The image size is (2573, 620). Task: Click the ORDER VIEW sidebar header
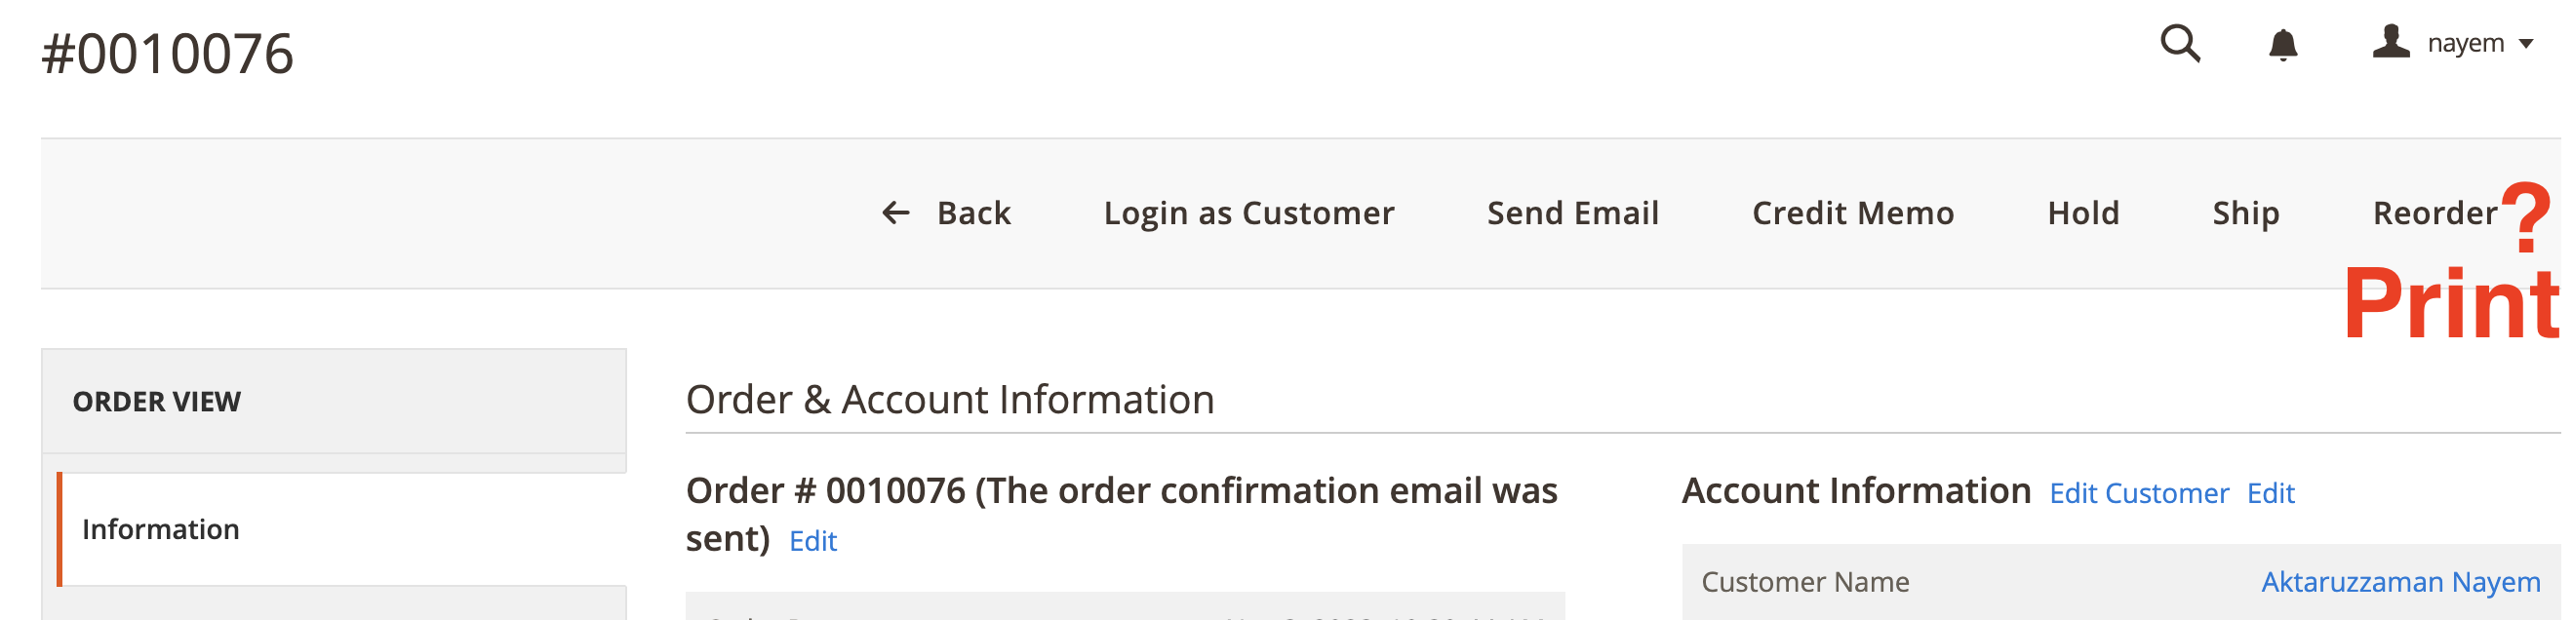pos(157,402)
